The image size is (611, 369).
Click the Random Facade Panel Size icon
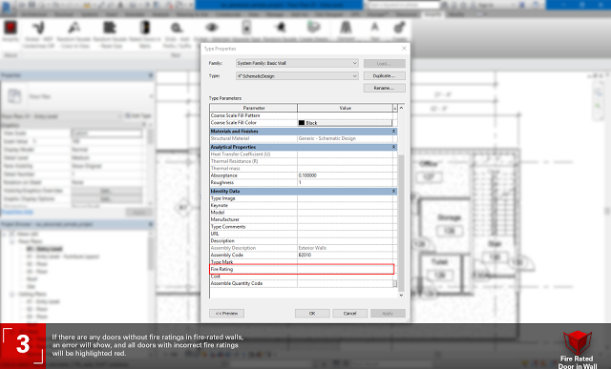[x=110, y=28]
